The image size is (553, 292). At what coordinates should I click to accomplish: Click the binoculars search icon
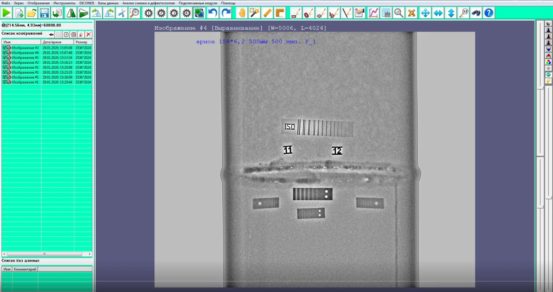point(476,13)
